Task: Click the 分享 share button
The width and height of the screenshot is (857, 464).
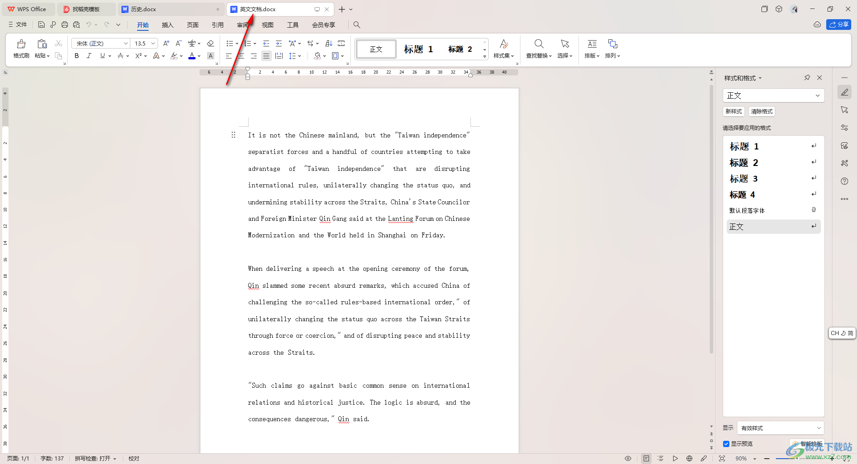Action: (x=838, y=25)
